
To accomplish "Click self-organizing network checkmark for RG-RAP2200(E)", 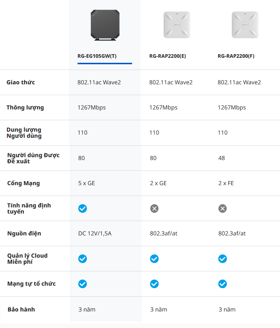I will [154, 284].
